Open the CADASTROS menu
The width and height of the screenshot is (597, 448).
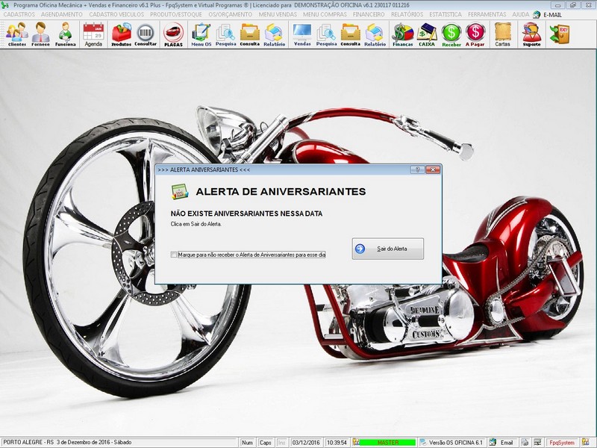19,14
